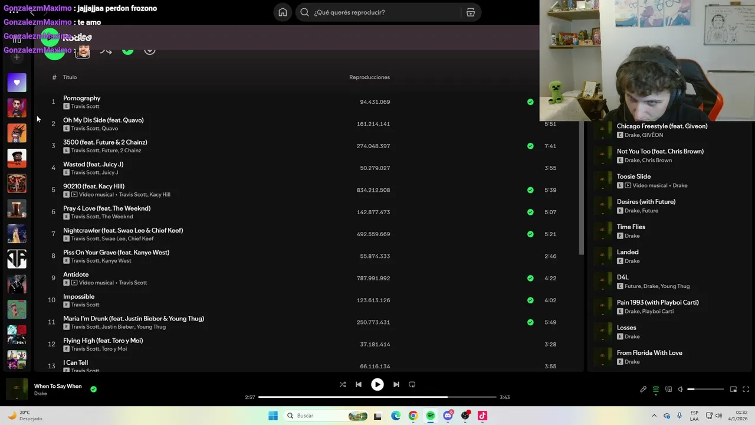Open Spotify taskbar icon
The width and height of the screenshot is (755, 425).
[x=431, y=416]
